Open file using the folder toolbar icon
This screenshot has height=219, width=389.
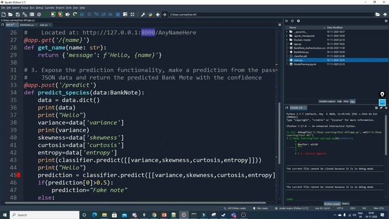10,15
